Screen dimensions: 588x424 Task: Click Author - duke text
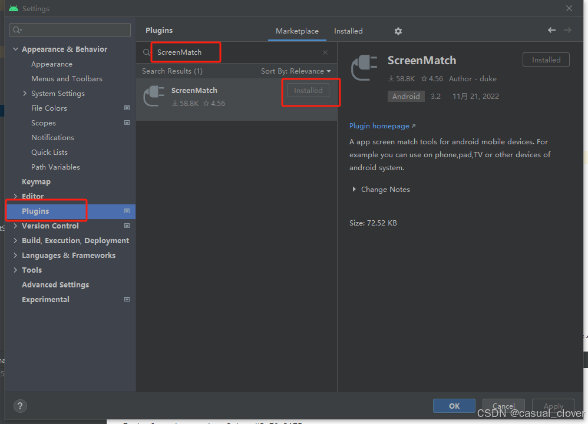pyautogui.click(x=473, y=79)
